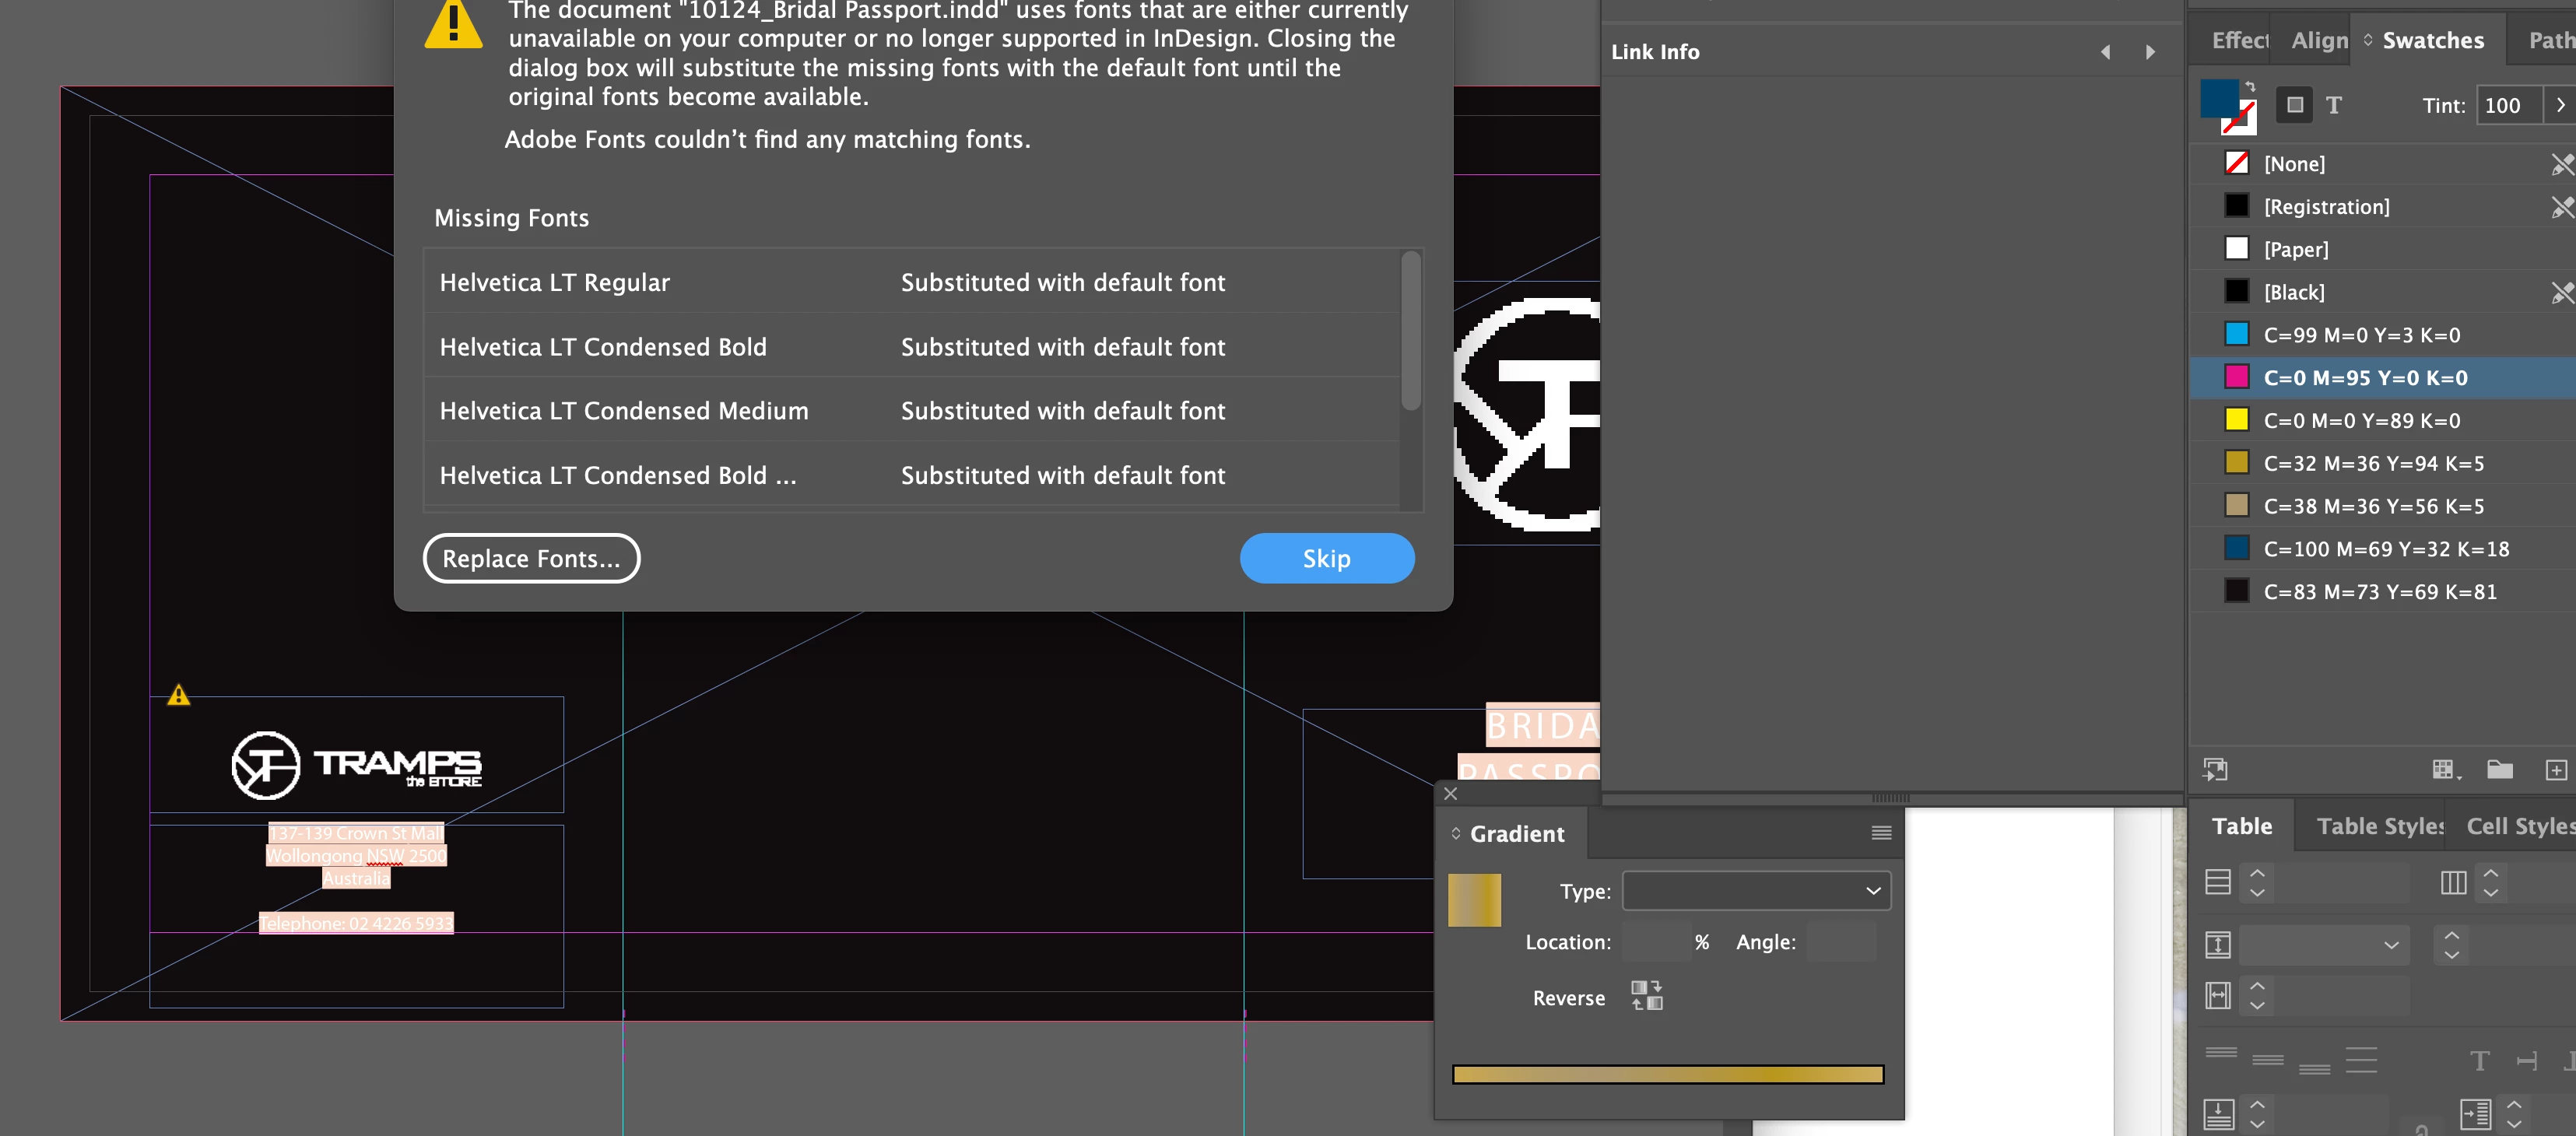Click new color group folder icon
2576x1136 pixels.
pos(2499,769)
